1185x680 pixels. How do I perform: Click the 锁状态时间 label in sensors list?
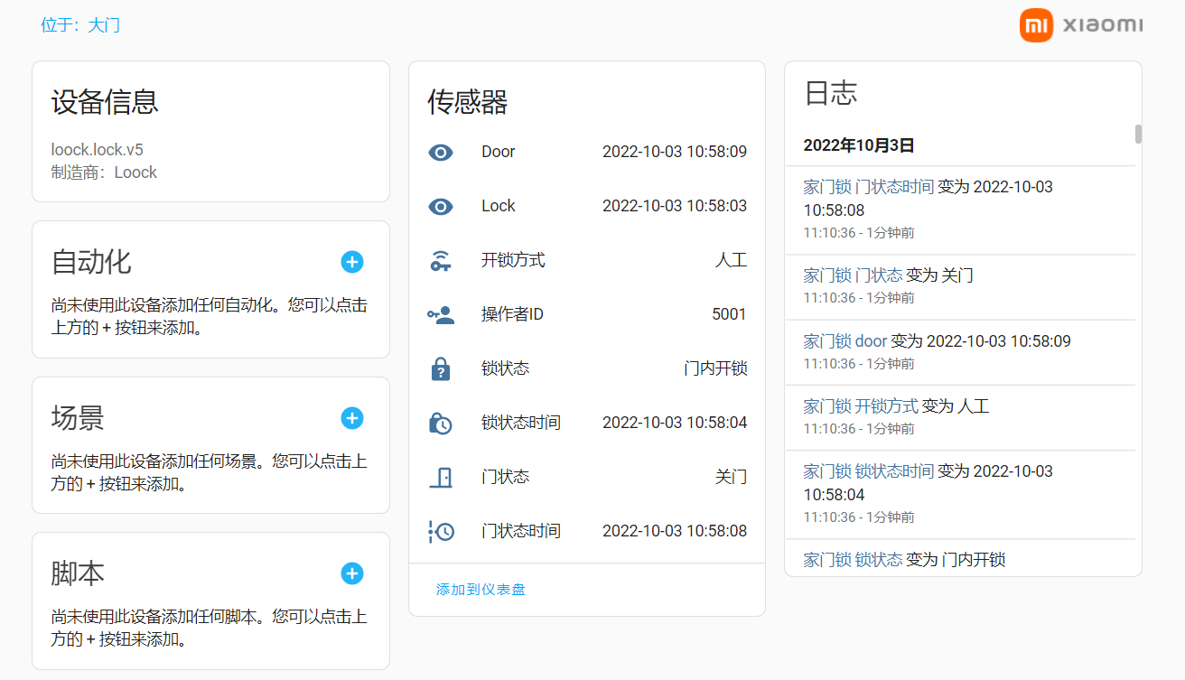(521, 423)
